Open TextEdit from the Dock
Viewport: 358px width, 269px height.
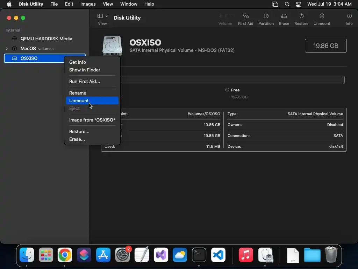(x=142, y=255)
